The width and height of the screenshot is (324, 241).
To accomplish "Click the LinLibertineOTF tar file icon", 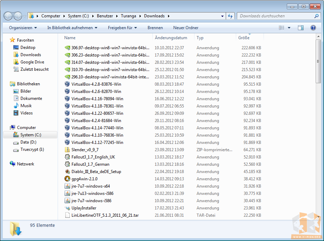I will point(67,215).
